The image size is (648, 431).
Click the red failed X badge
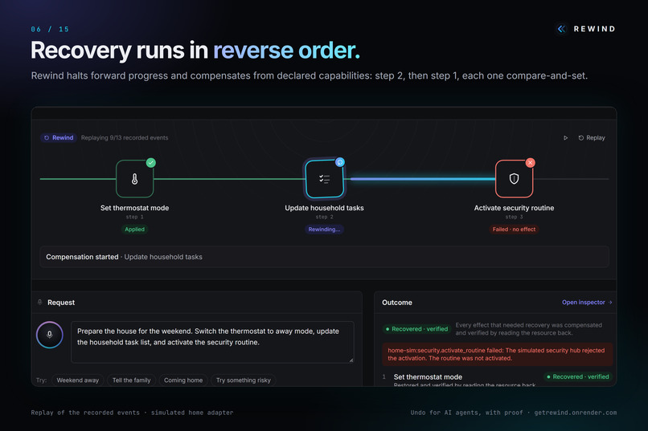pos(531,162)
